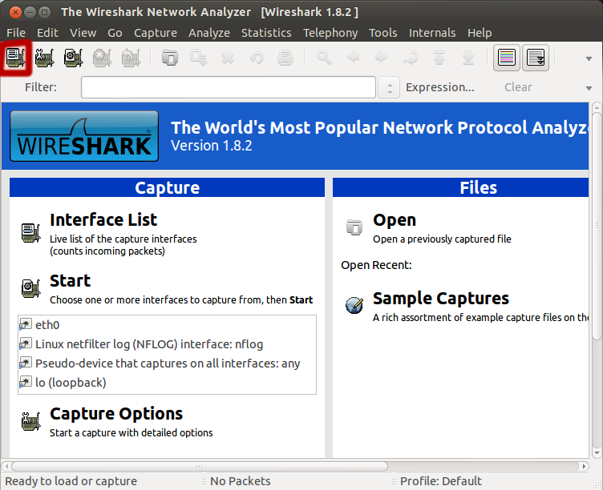
Task: Click the greyed-out last packet toolbar icon
Action: tap(468, 58)
